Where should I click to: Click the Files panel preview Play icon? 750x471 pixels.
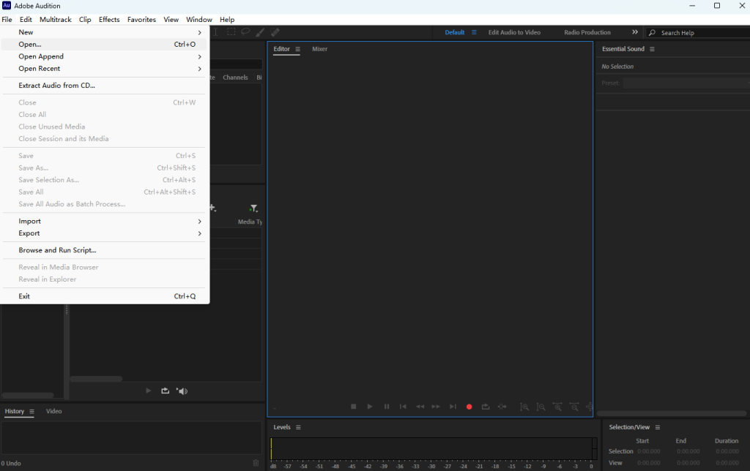click(148, 391)
